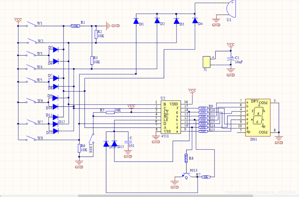Screen dimensions: 299x197
Task: Select switch W1 symbol
Action: (31, 24)
